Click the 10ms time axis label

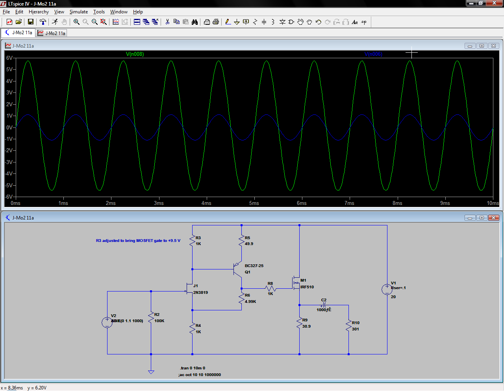(493, 203)
